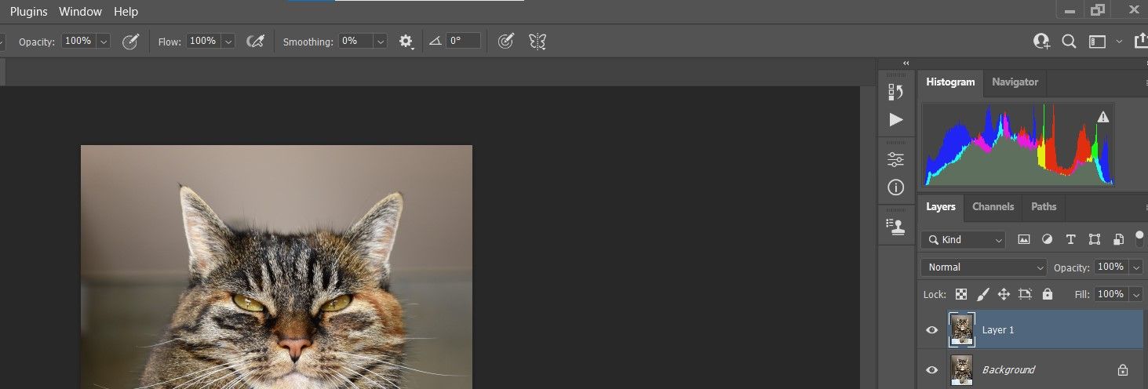The height and width of the screenshot is (389, 1148).
Task: Click the Flow 100% field
Action: tap(202, 42)
